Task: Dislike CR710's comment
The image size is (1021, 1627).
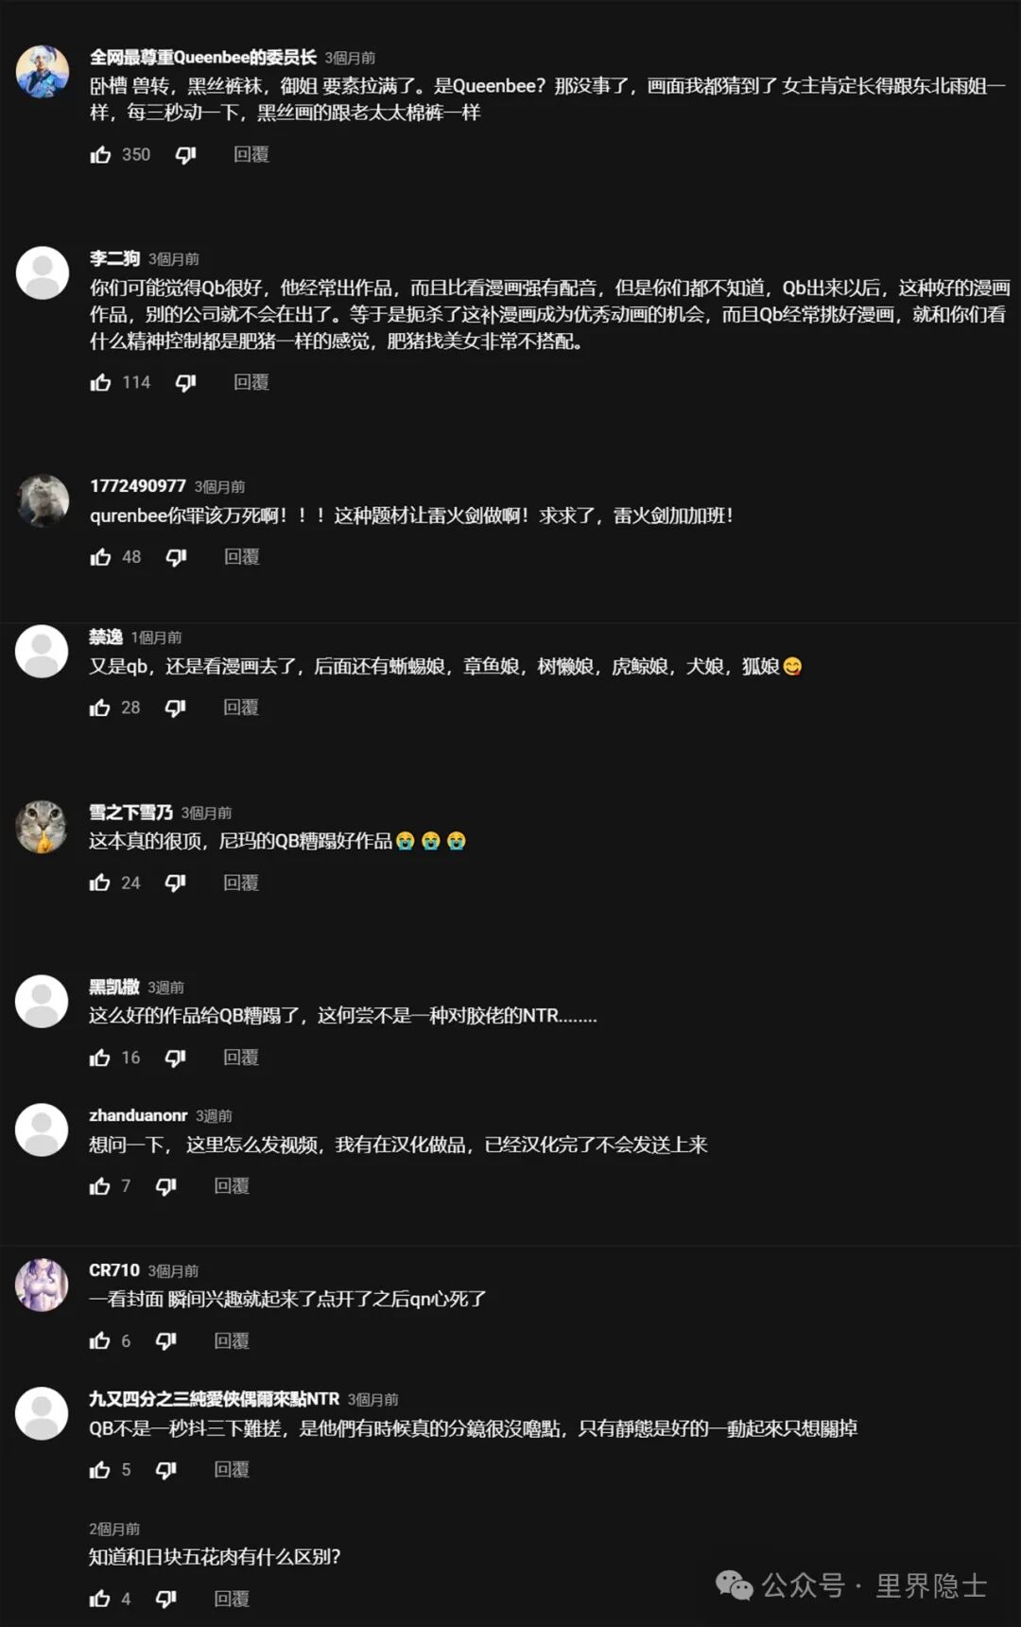Action: pos(166,1340)
